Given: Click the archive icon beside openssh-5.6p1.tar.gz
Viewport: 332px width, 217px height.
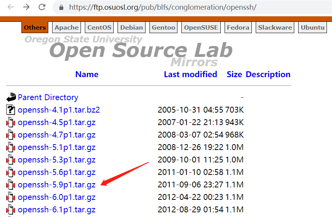Looking at the screenshot, I should [11, 172].
